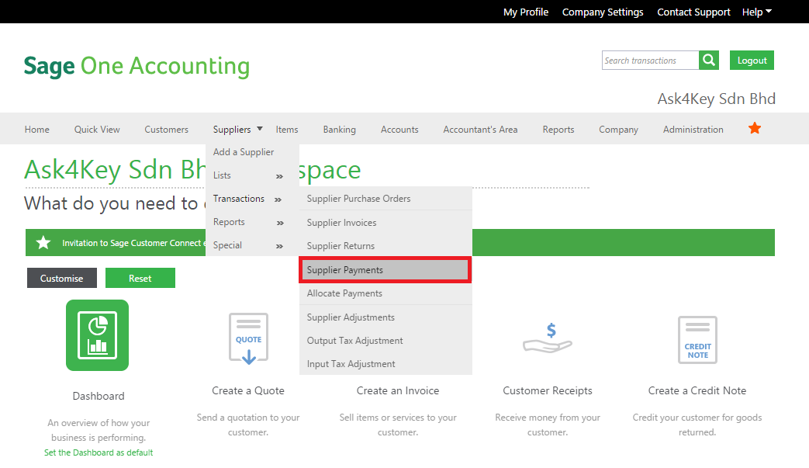The image size is (809, 468).
Task: Focus the Search transactions field
Action: 650,61
